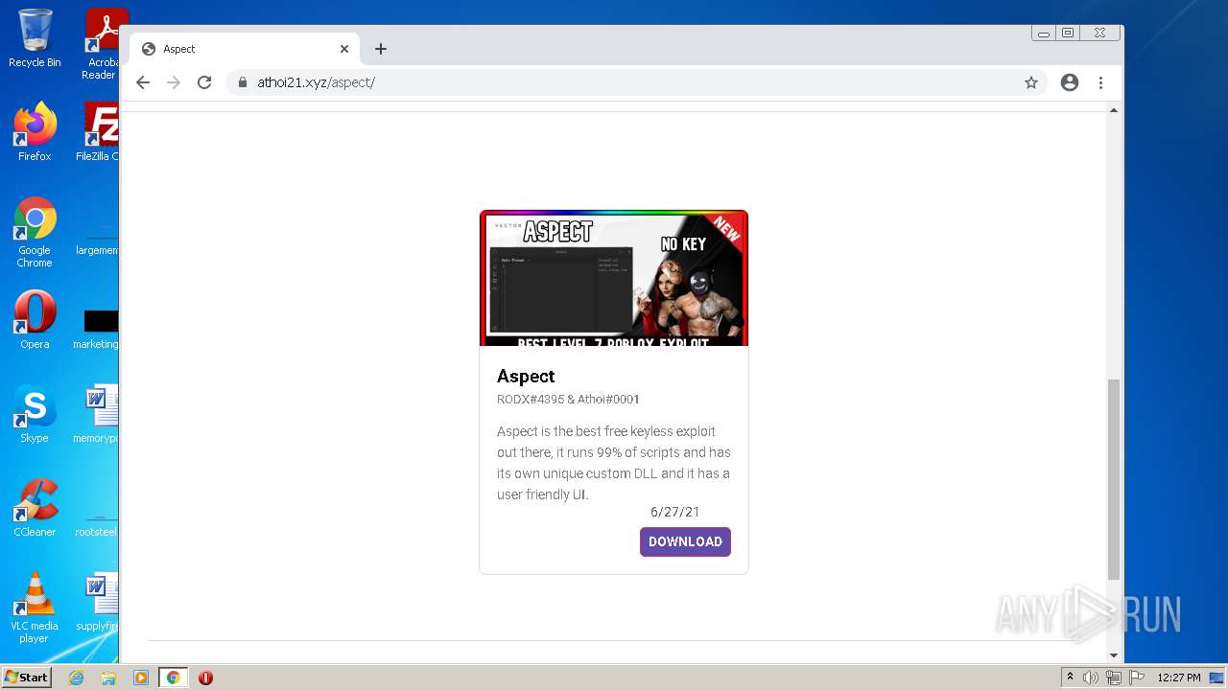
Task: Open Google Chrome desktop icon
Action: (35, 232)
